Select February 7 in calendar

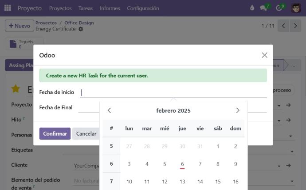pos(200,164)
